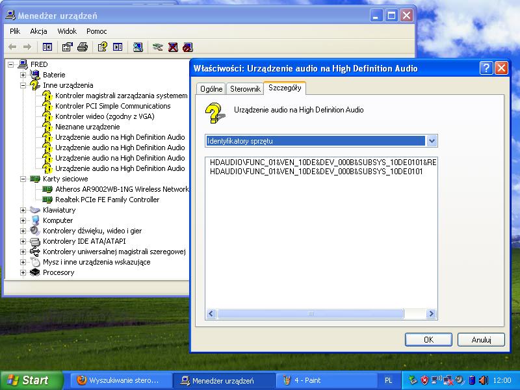Click the Baterie category label

point(54,75)
